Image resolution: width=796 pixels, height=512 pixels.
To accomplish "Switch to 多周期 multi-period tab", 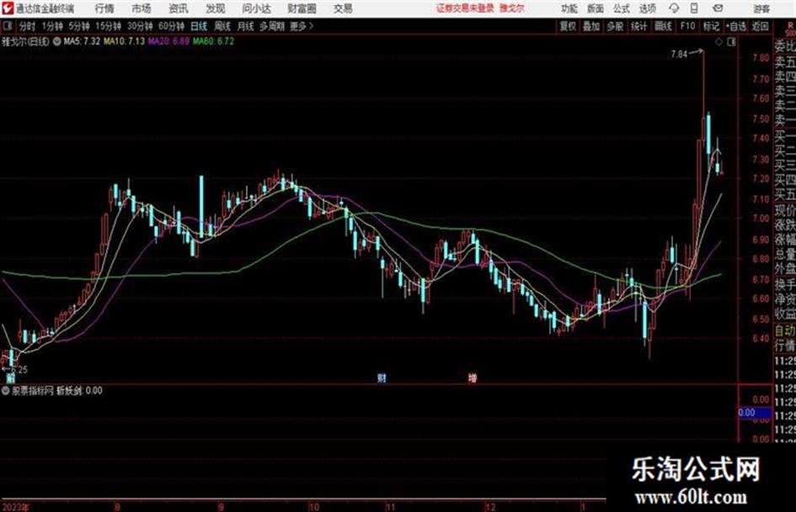I will point(272,26).
